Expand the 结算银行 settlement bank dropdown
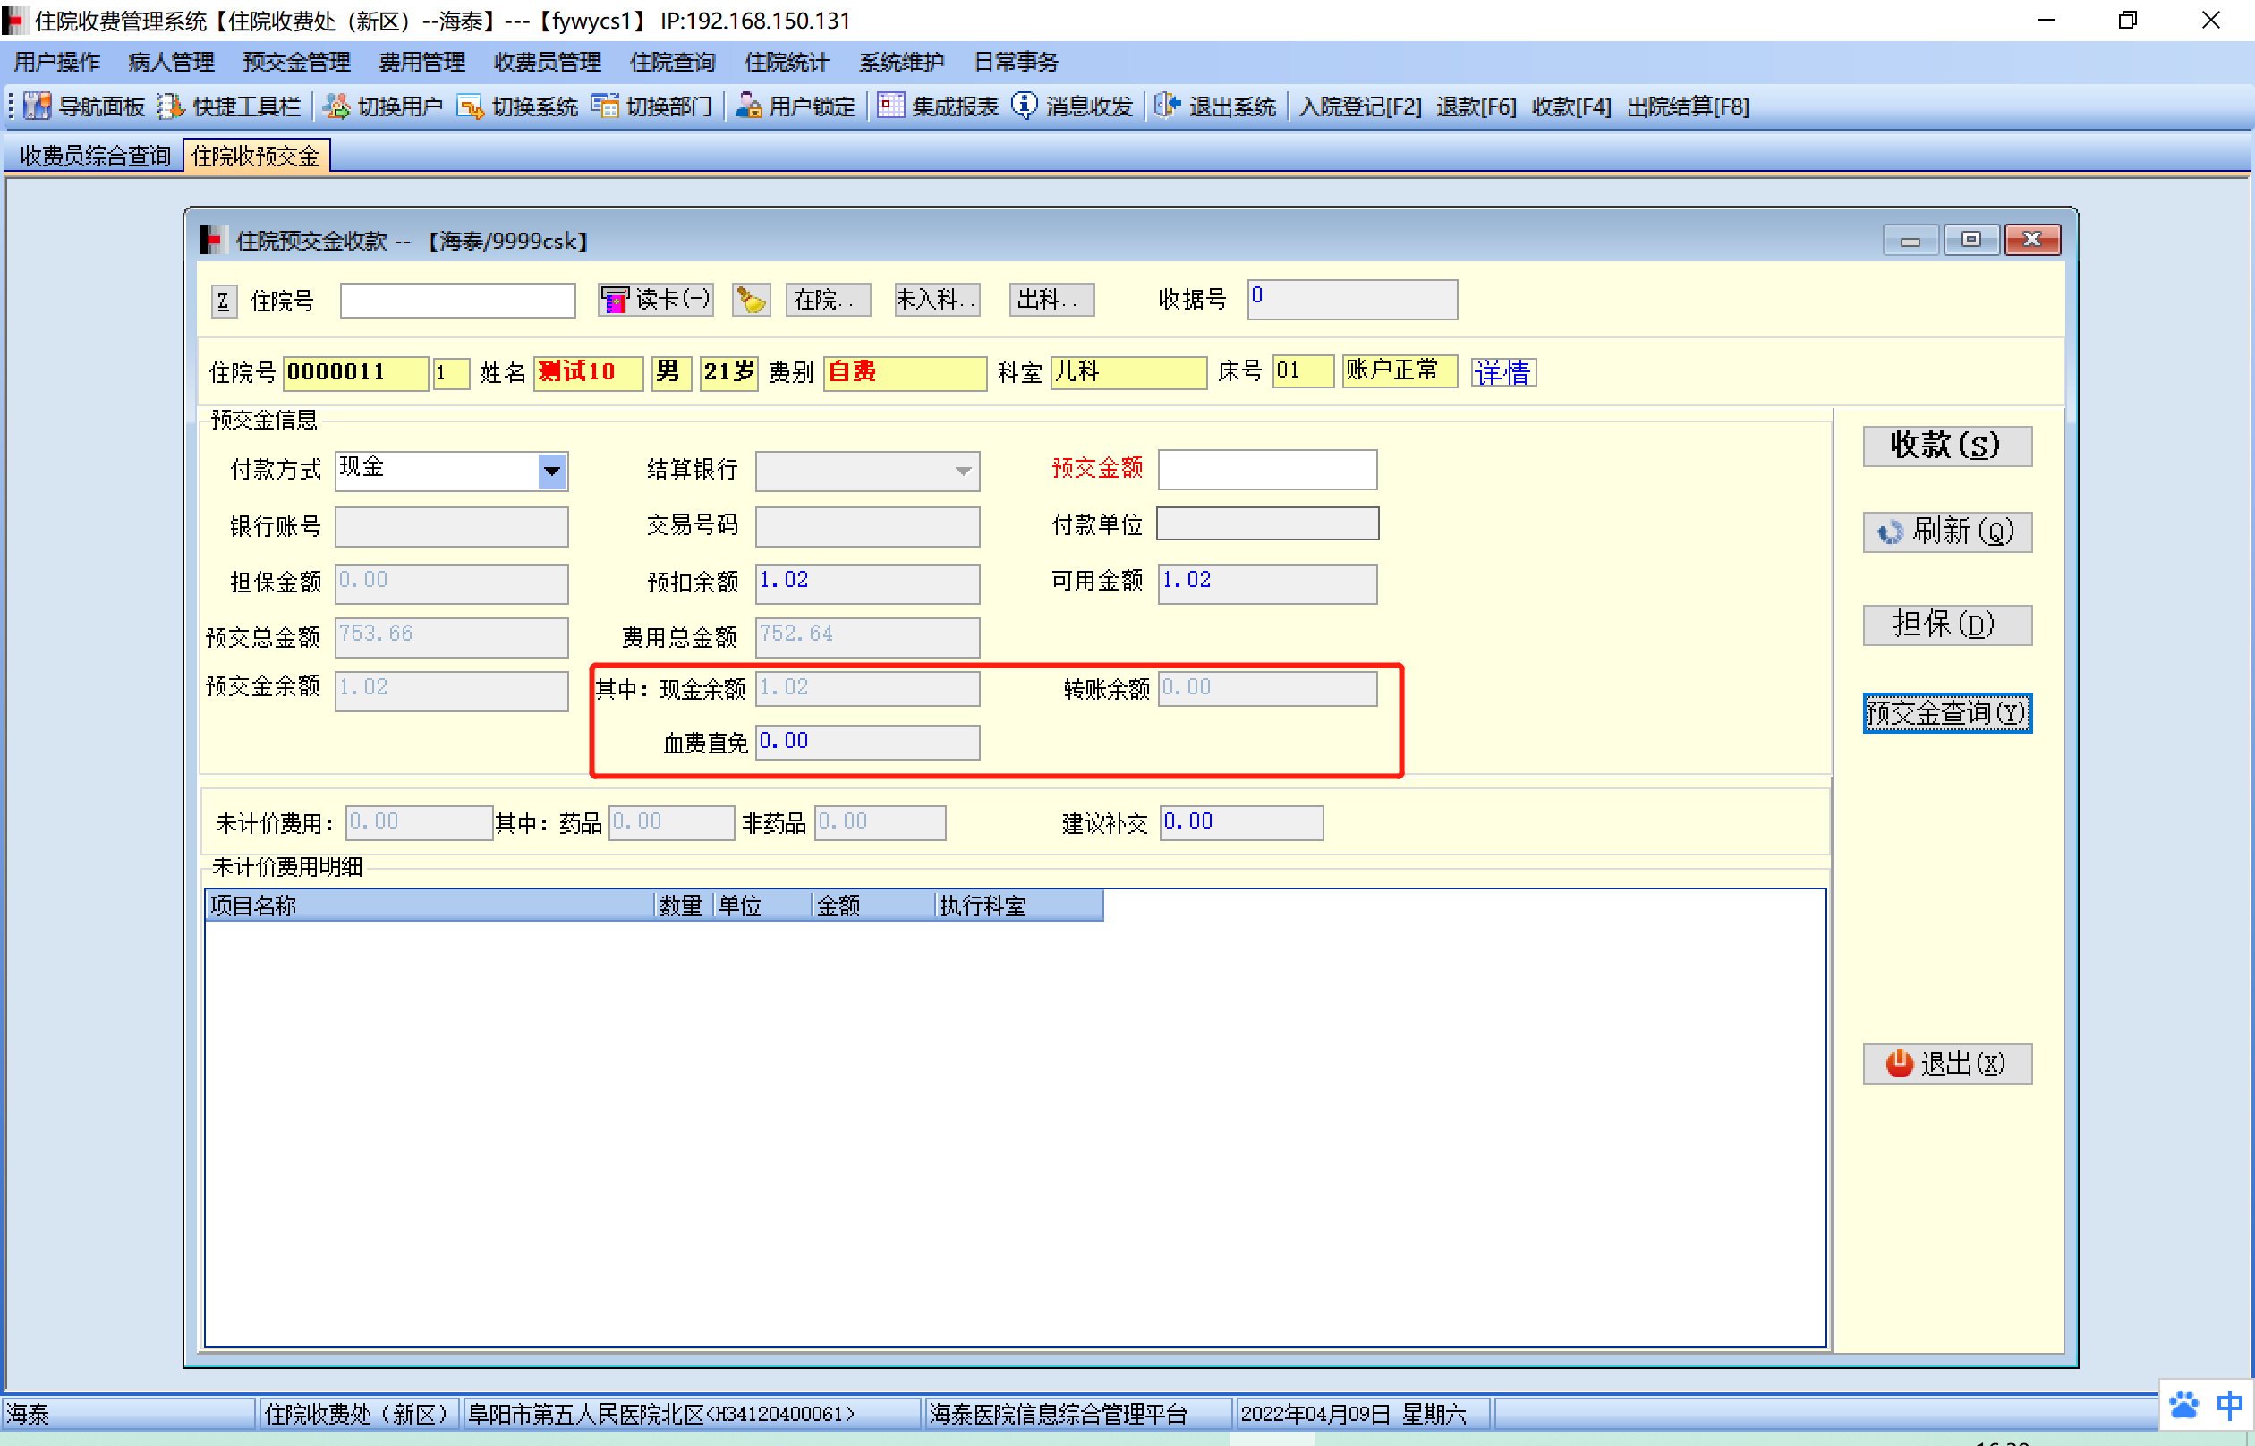2255x1446 pixels. pyautogui.click(x=963, y=471)
